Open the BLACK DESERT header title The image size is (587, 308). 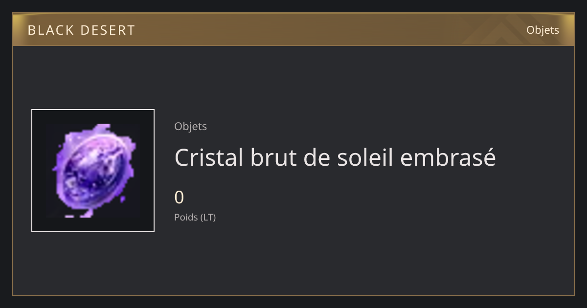(81, 30)
